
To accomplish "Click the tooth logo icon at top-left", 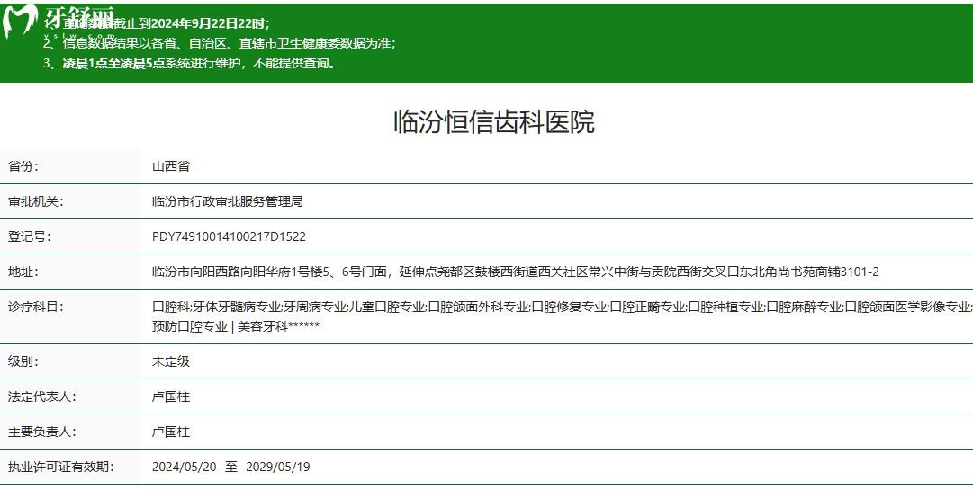I will [19, 21].
